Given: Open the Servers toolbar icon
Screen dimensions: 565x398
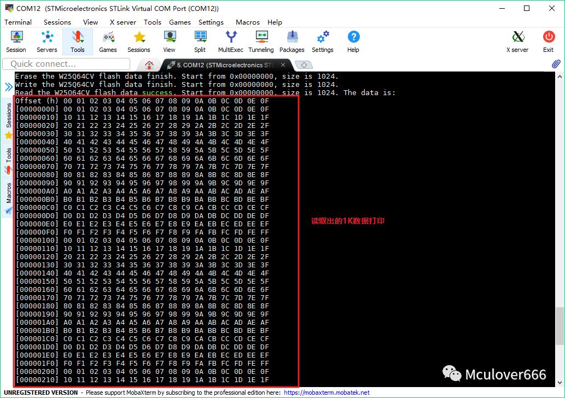Looking at the screenshot, I should (47, 42).
